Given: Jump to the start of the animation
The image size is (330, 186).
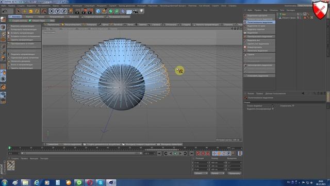Looking at the screenshot, I should click(x=159, y=153).
